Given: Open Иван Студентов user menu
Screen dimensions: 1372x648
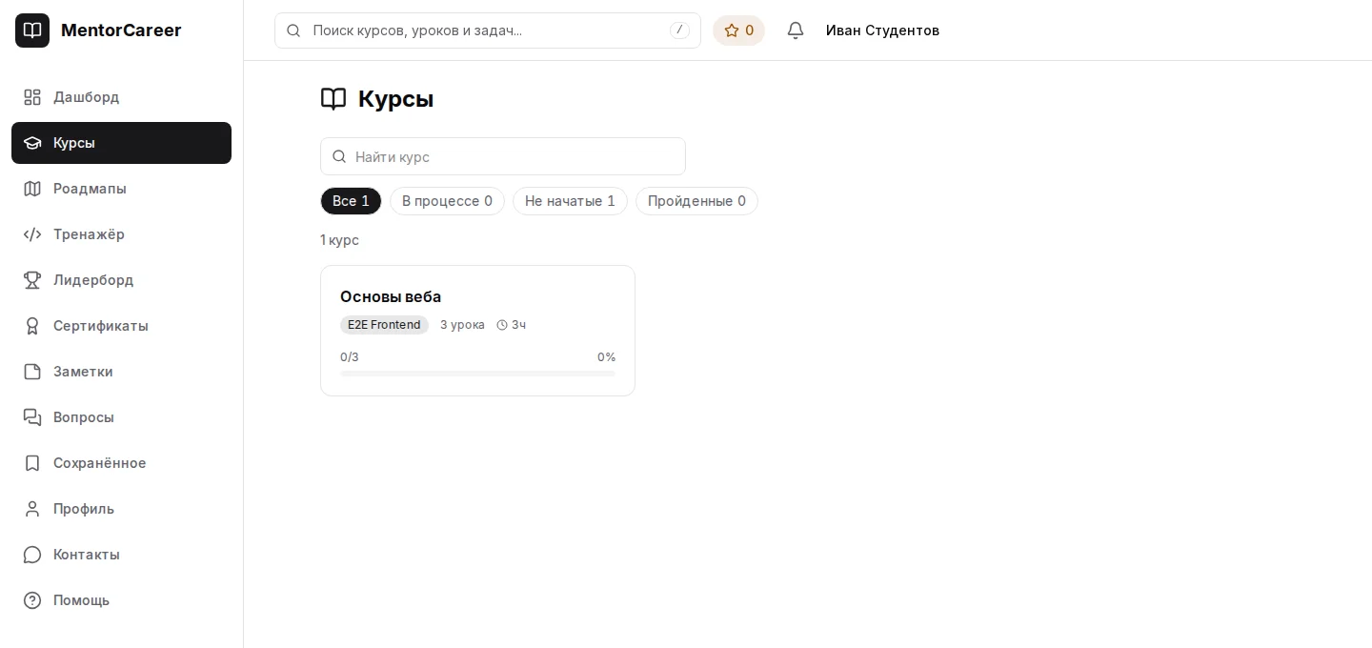Looking at the screenshot, I should pyautogui.click(x=882, y=30).
